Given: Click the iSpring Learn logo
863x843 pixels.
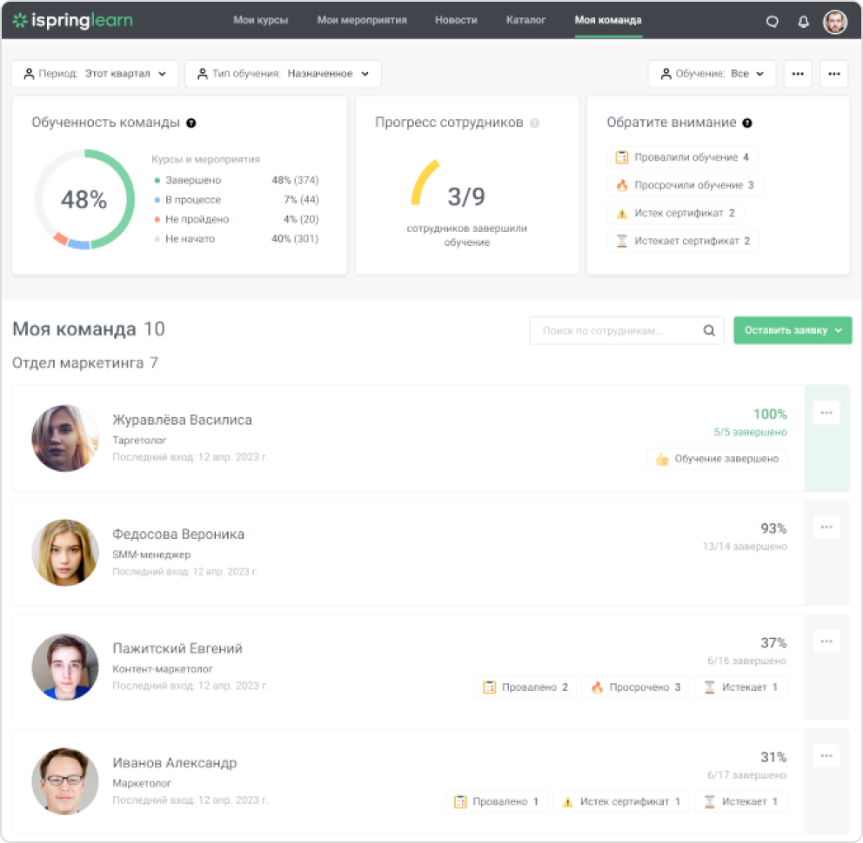Looking at the screenshot, I should pyautogui.click(x=73, y=20).
